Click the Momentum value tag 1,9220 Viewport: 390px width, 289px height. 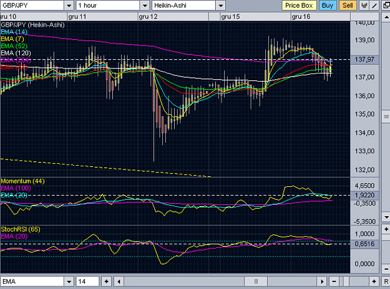(364, 195)
